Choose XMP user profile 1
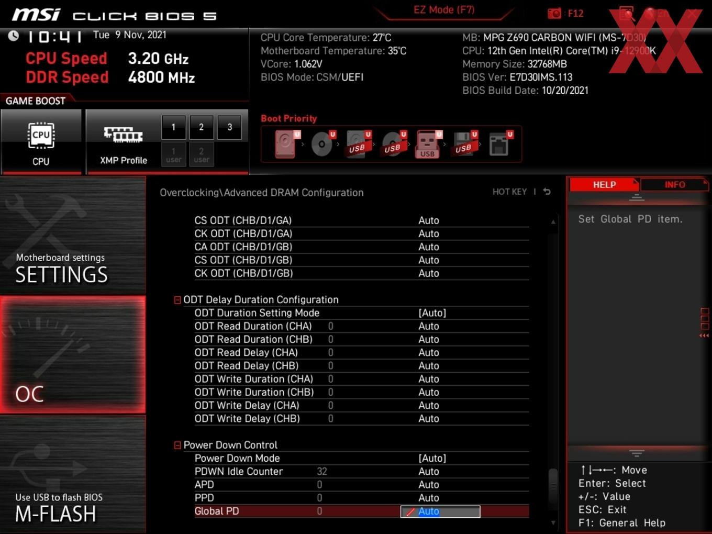This screenshot has width=712, height=534. pos(174,155)
